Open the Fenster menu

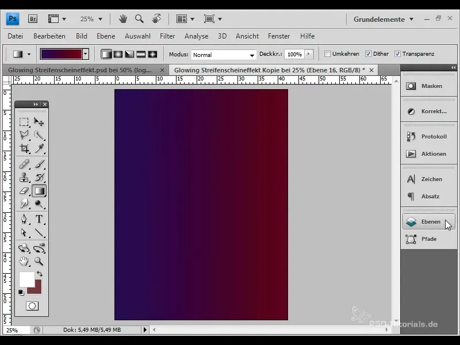coord(279,36)
